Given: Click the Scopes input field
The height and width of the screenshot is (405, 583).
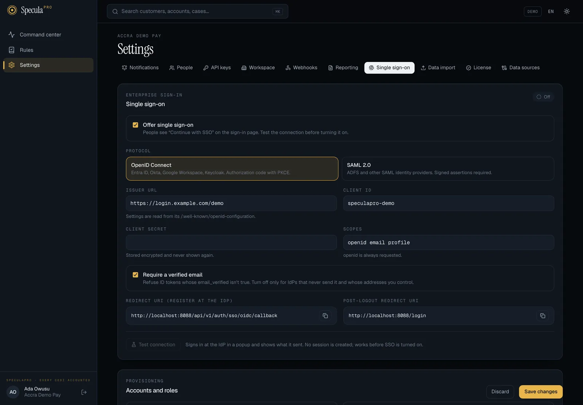Looking at the screenshot, I should click(449, 242).
